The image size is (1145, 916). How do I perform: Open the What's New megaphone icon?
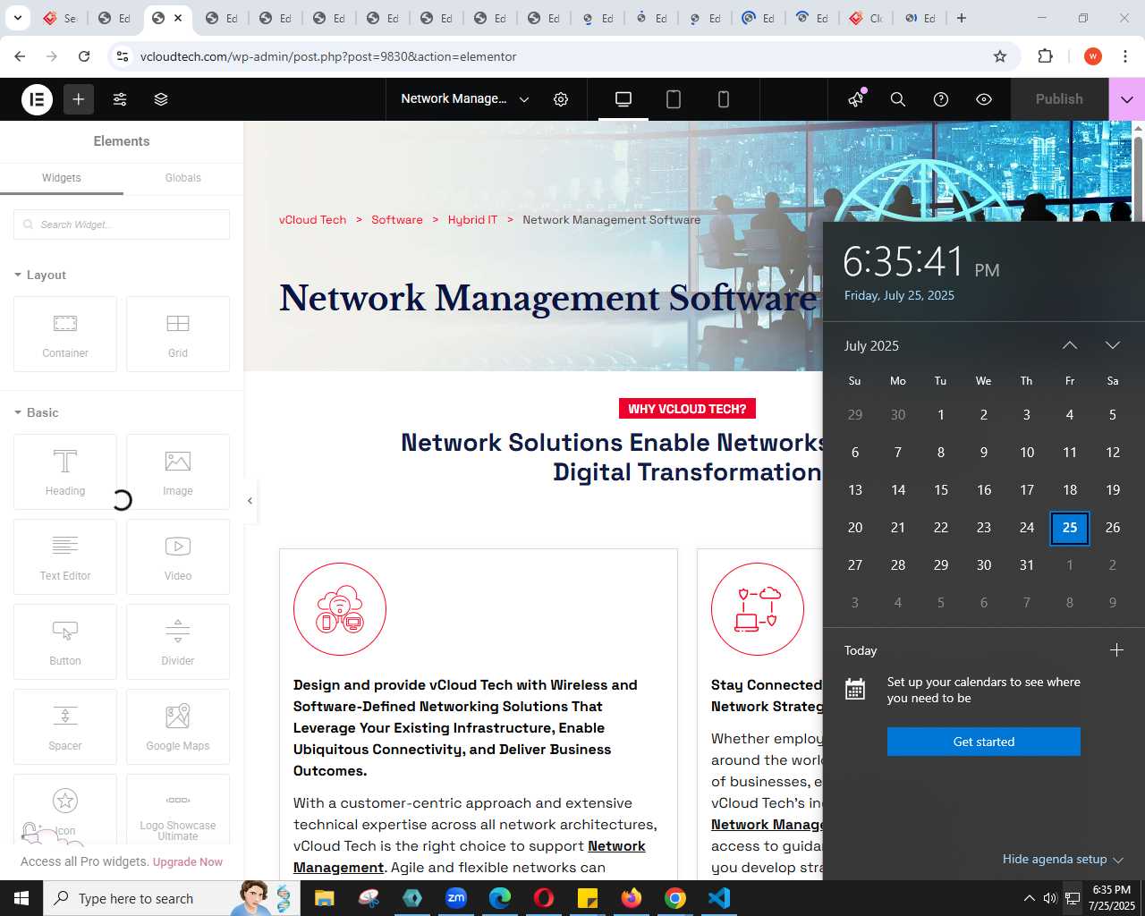pyautogui.click(x=856, y=99)
